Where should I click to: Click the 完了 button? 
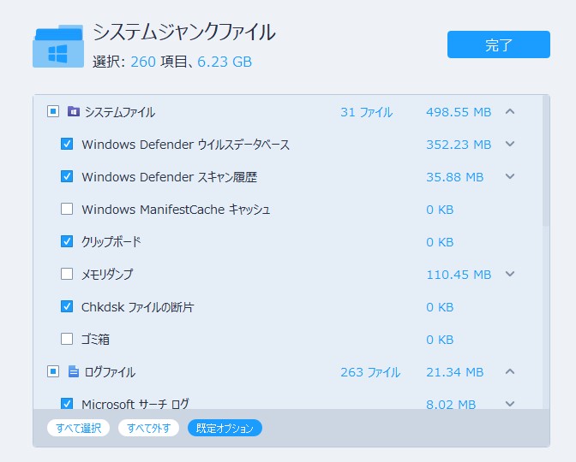(x=499, y=44)
